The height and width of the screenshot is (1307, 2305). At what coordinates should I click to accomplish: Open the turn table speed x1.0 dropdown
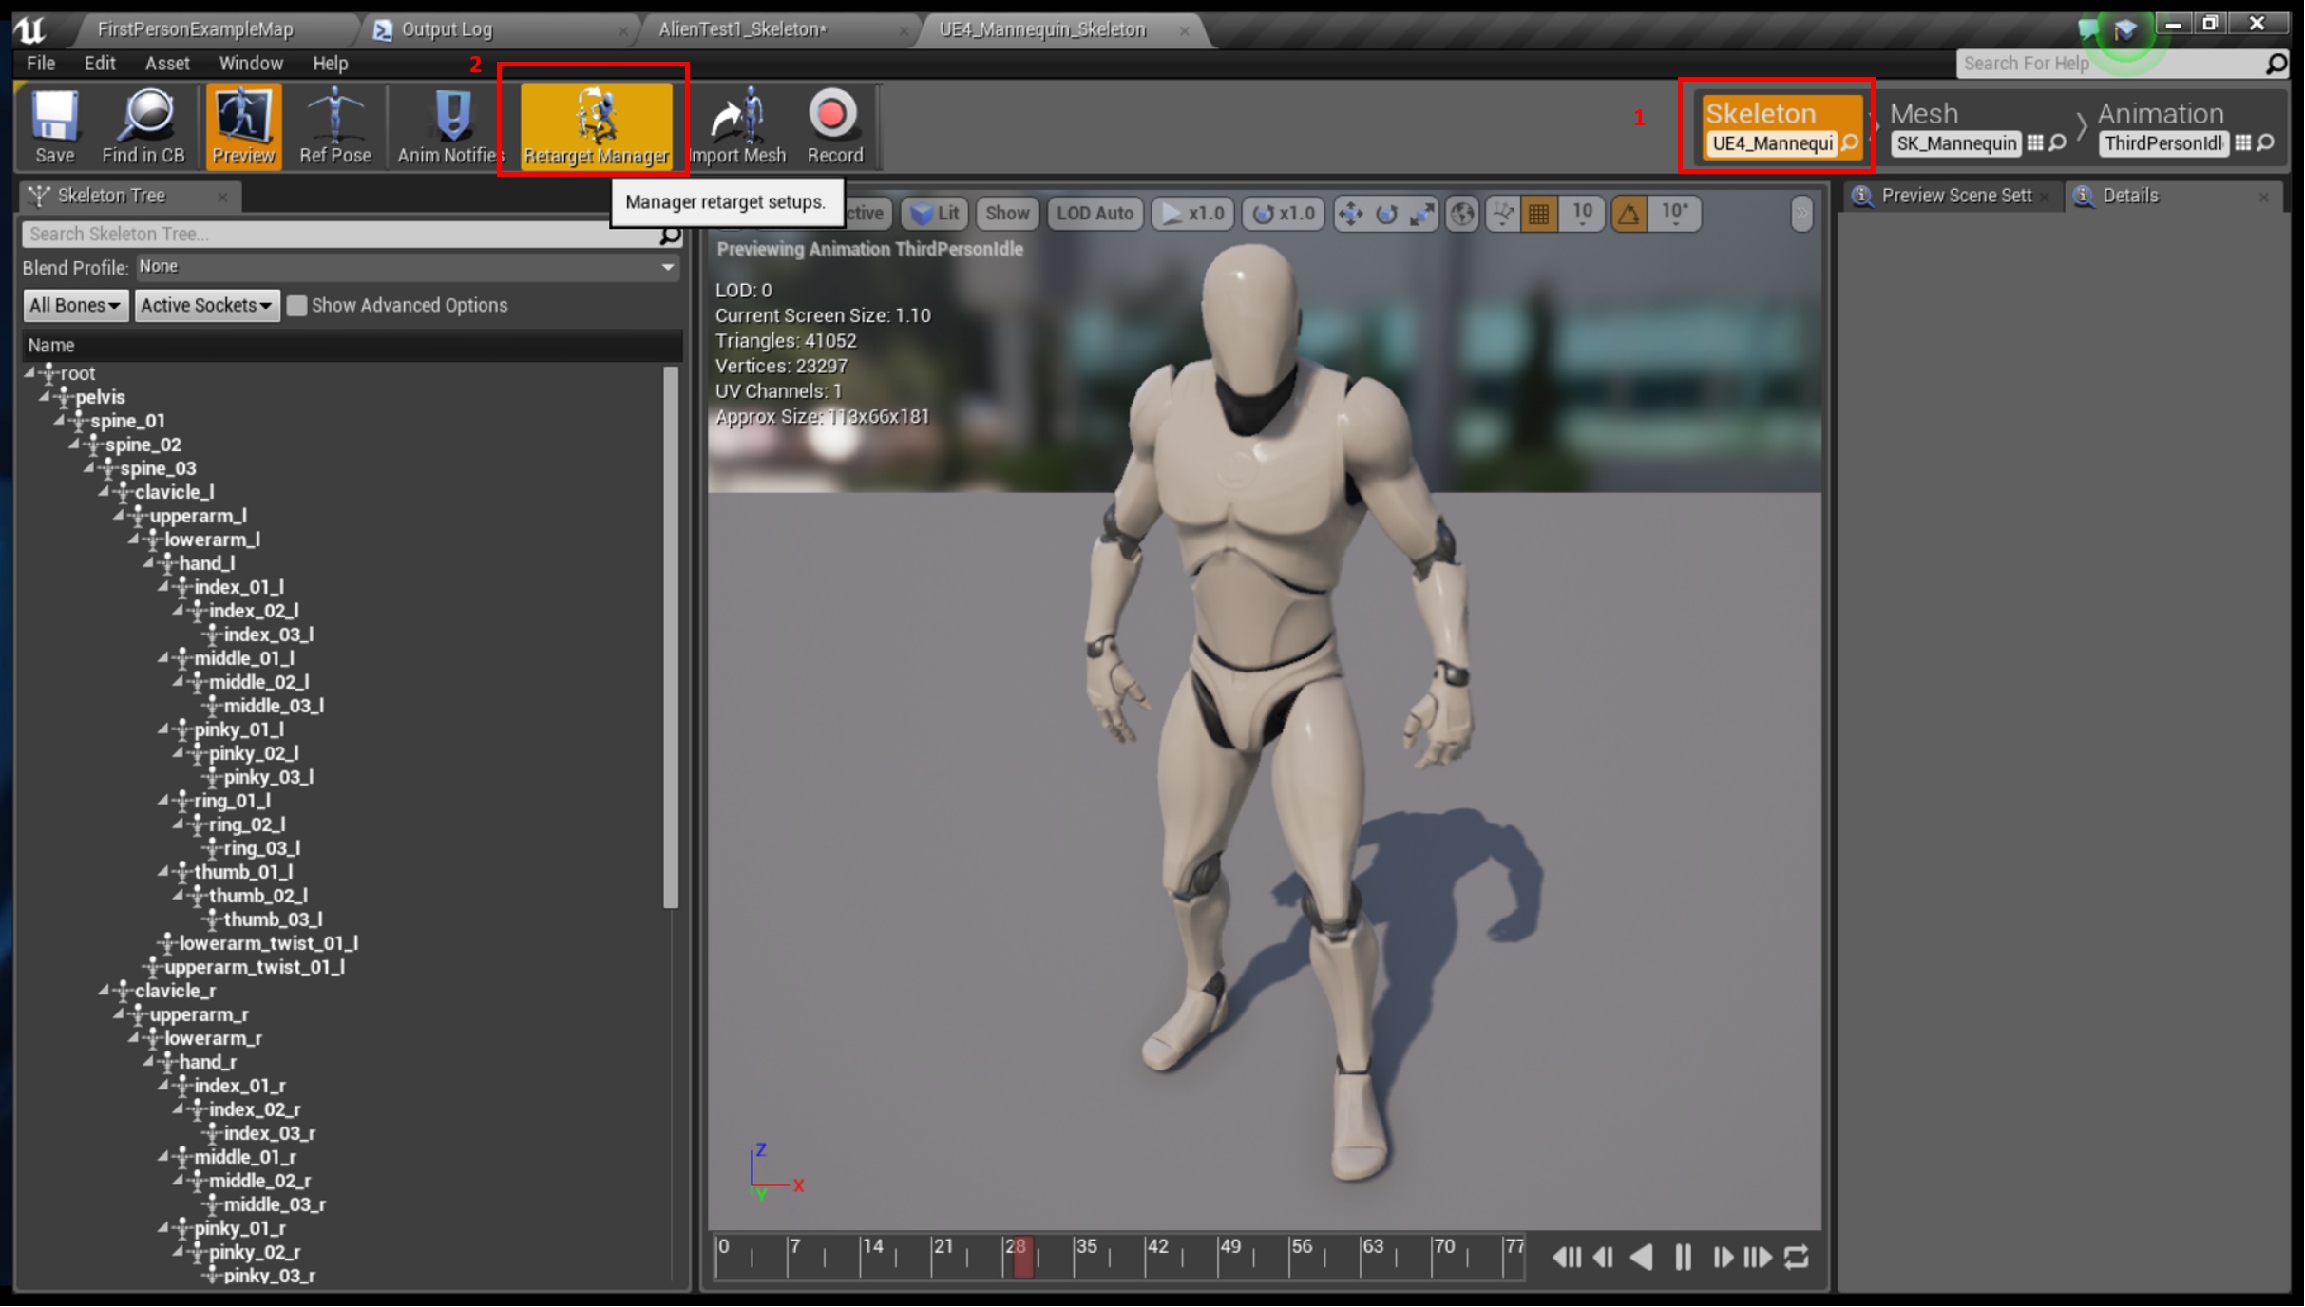(x=1283, y=214)
